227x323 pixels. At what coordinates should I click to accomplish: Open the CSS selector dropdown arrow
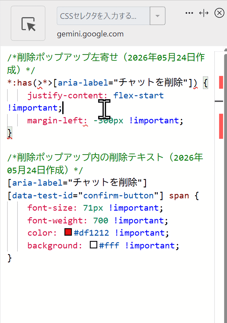(158, 16)
